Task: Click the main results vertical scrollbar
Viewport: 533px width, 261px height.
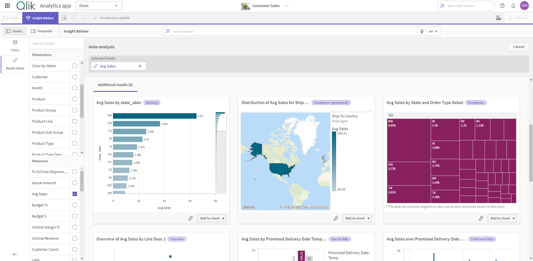Action: 531,153
